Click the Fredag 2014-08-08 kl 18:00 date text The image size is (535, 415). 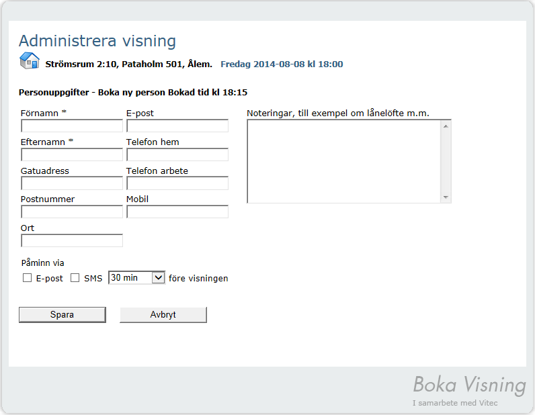click(282, 64)
